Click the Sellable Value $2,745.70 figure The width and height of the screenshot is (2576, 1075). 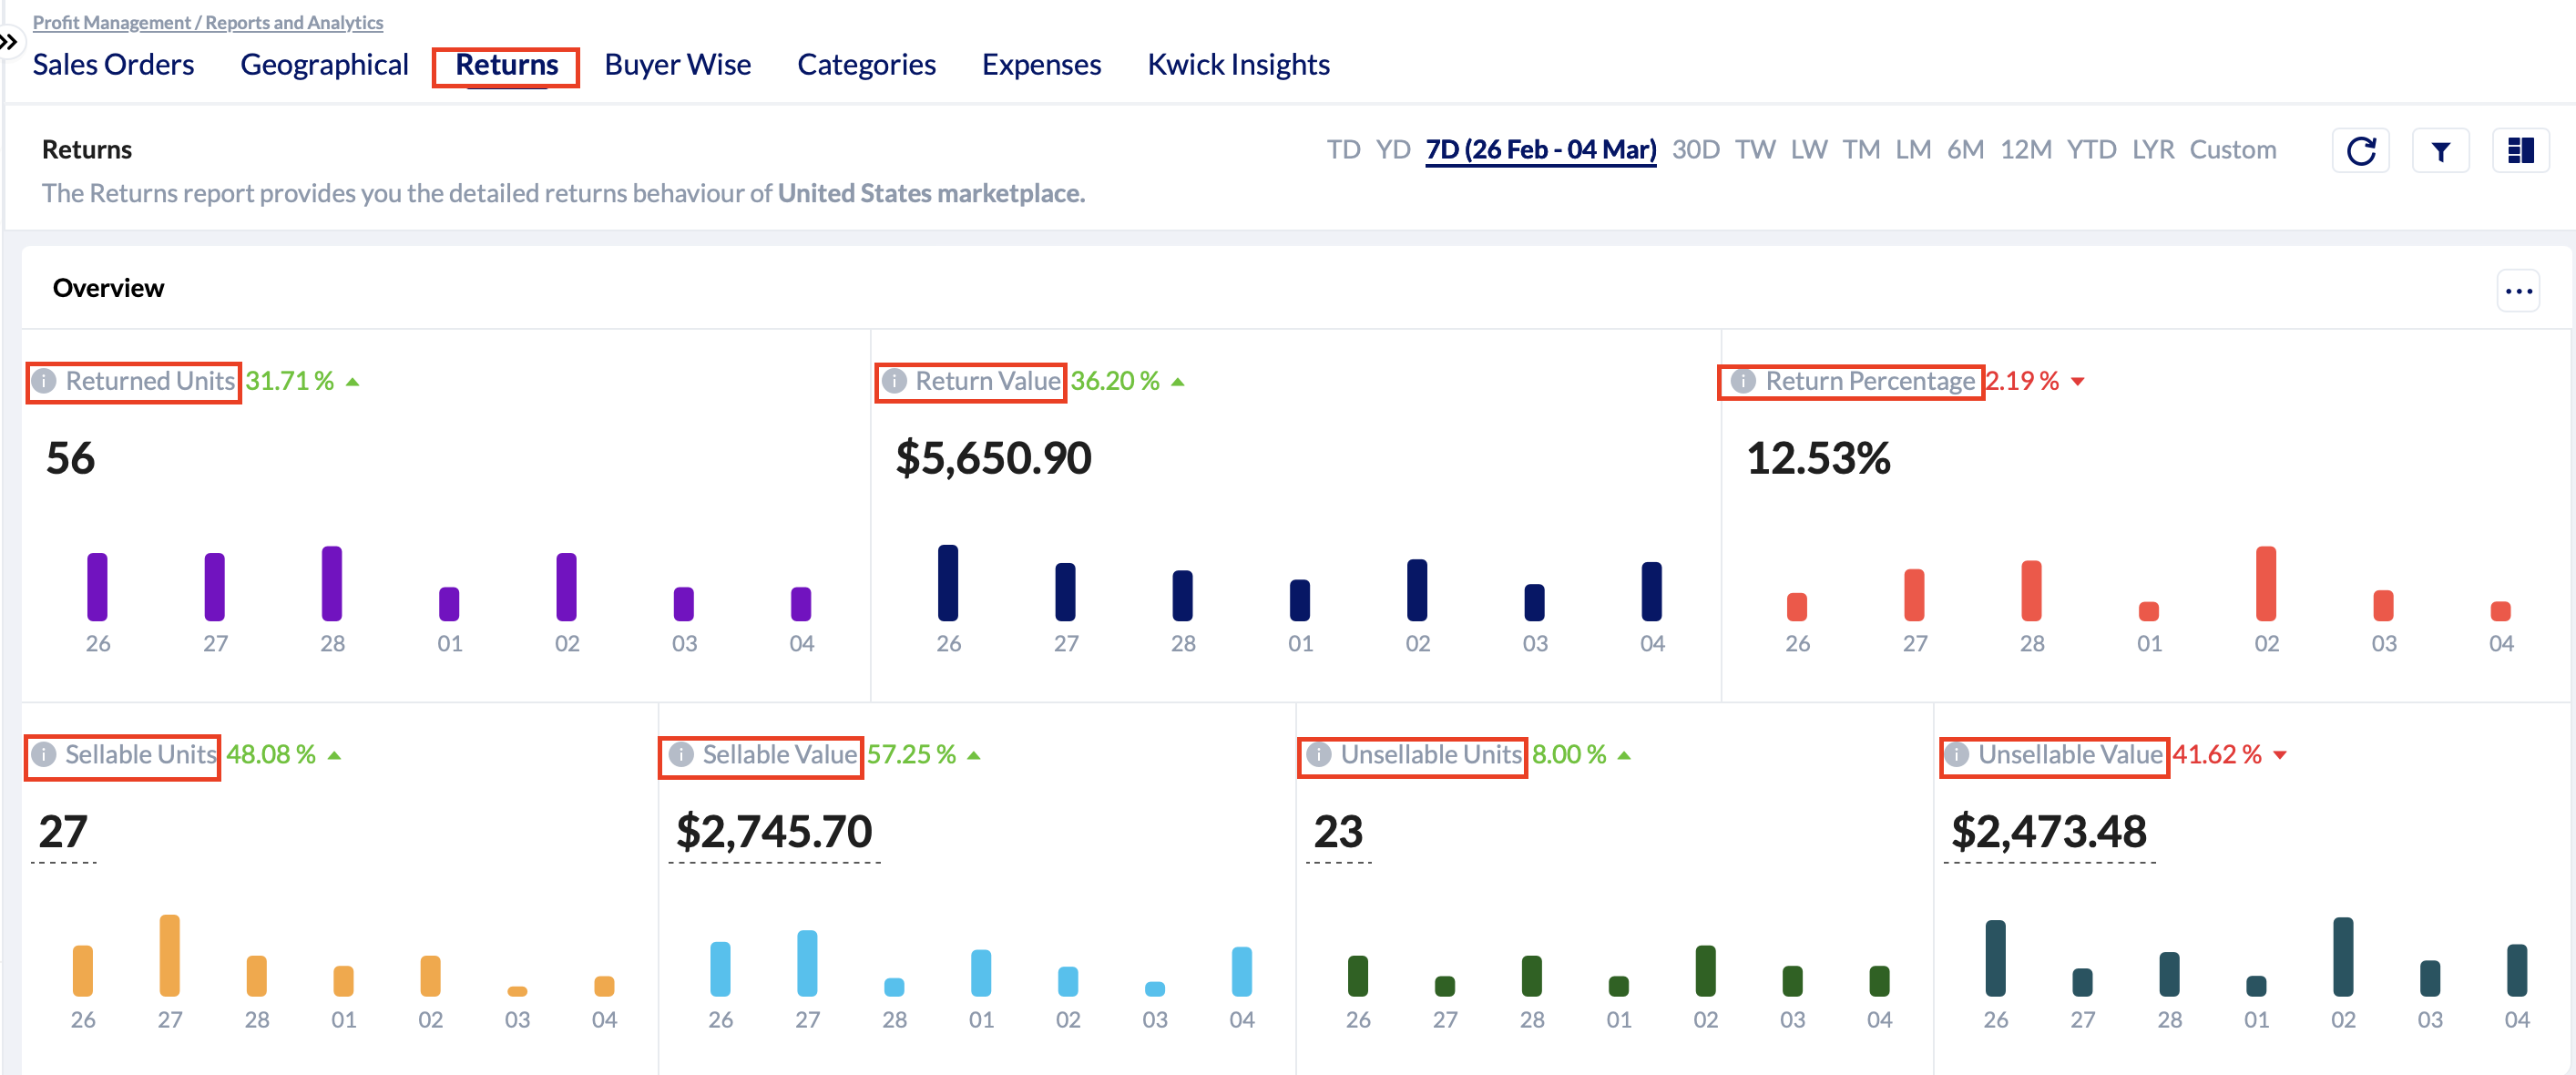[x=774, y=831]
